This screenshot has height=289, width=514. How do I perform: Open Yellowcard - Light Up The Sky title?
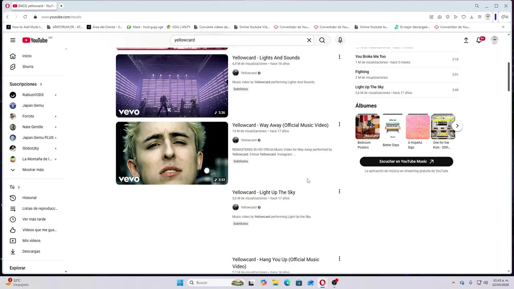click(x=264, y=192)
